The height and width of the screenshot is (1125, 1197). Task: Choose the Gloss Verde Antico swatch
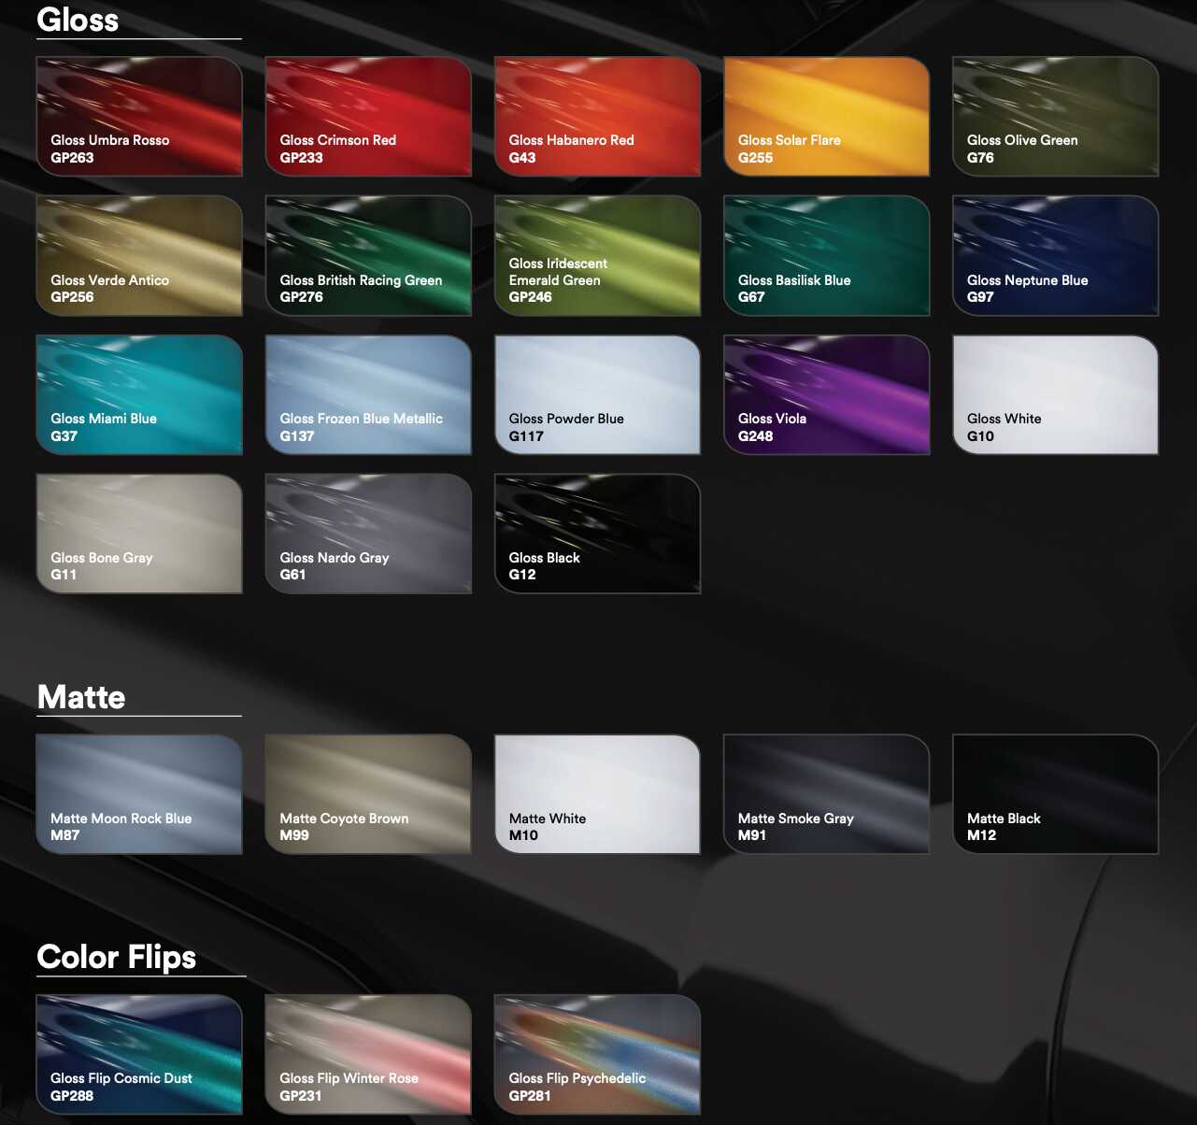pyautogui.click(x=139, y=255)
